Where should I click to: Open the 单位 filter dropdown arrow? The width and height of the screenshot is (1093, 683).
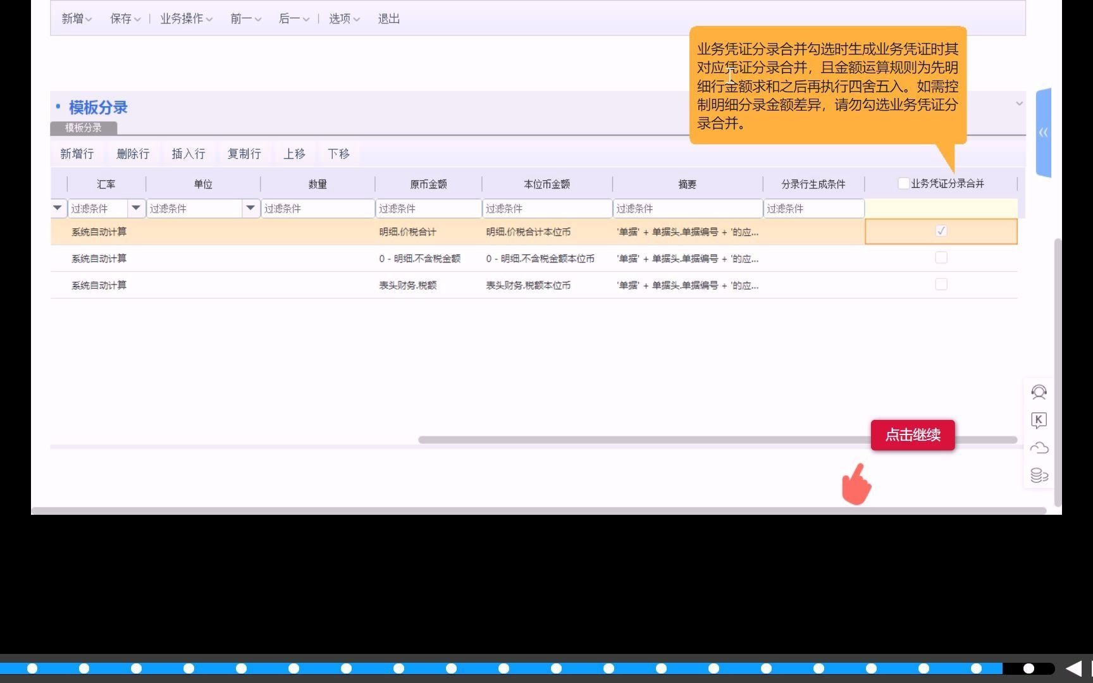pos(250,208)
